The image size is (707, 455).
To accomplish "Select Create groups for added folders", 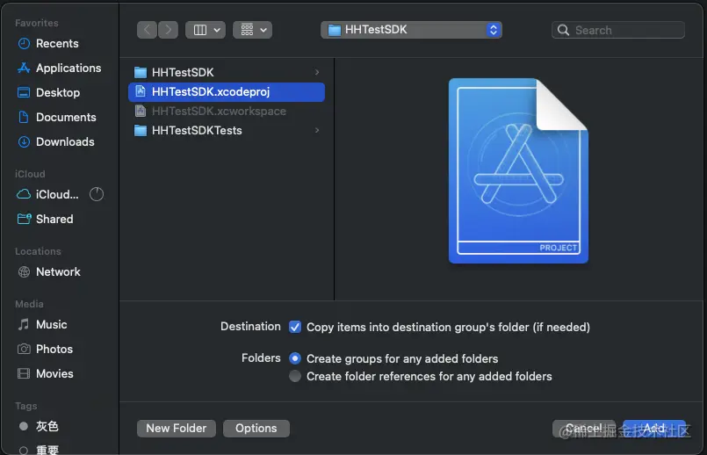I will coord(295,358).
